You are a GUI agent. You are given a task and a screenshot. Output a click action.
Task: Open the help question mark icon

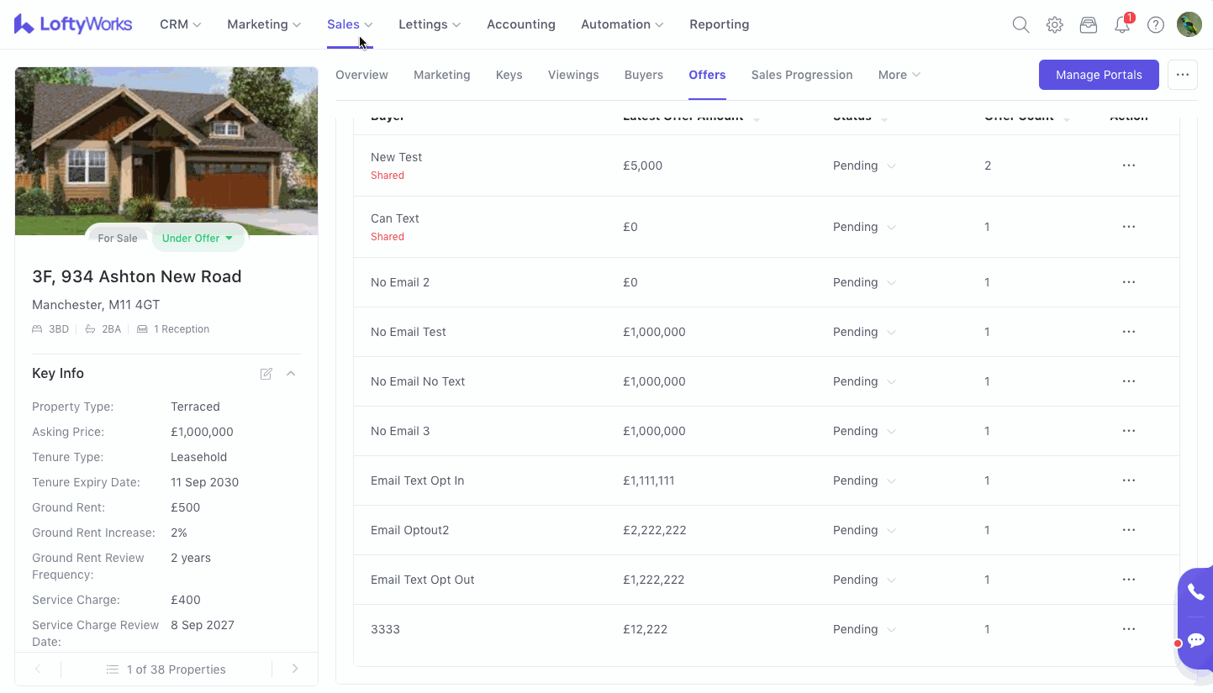coord(1156,25)
